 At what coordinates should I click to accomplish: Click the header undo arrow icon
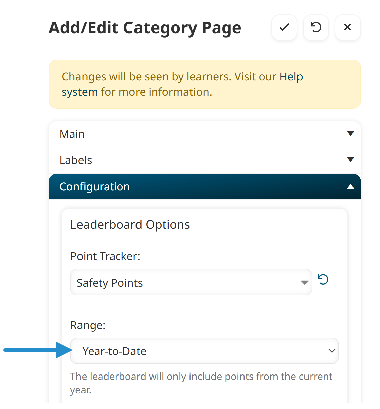[316, 27]
